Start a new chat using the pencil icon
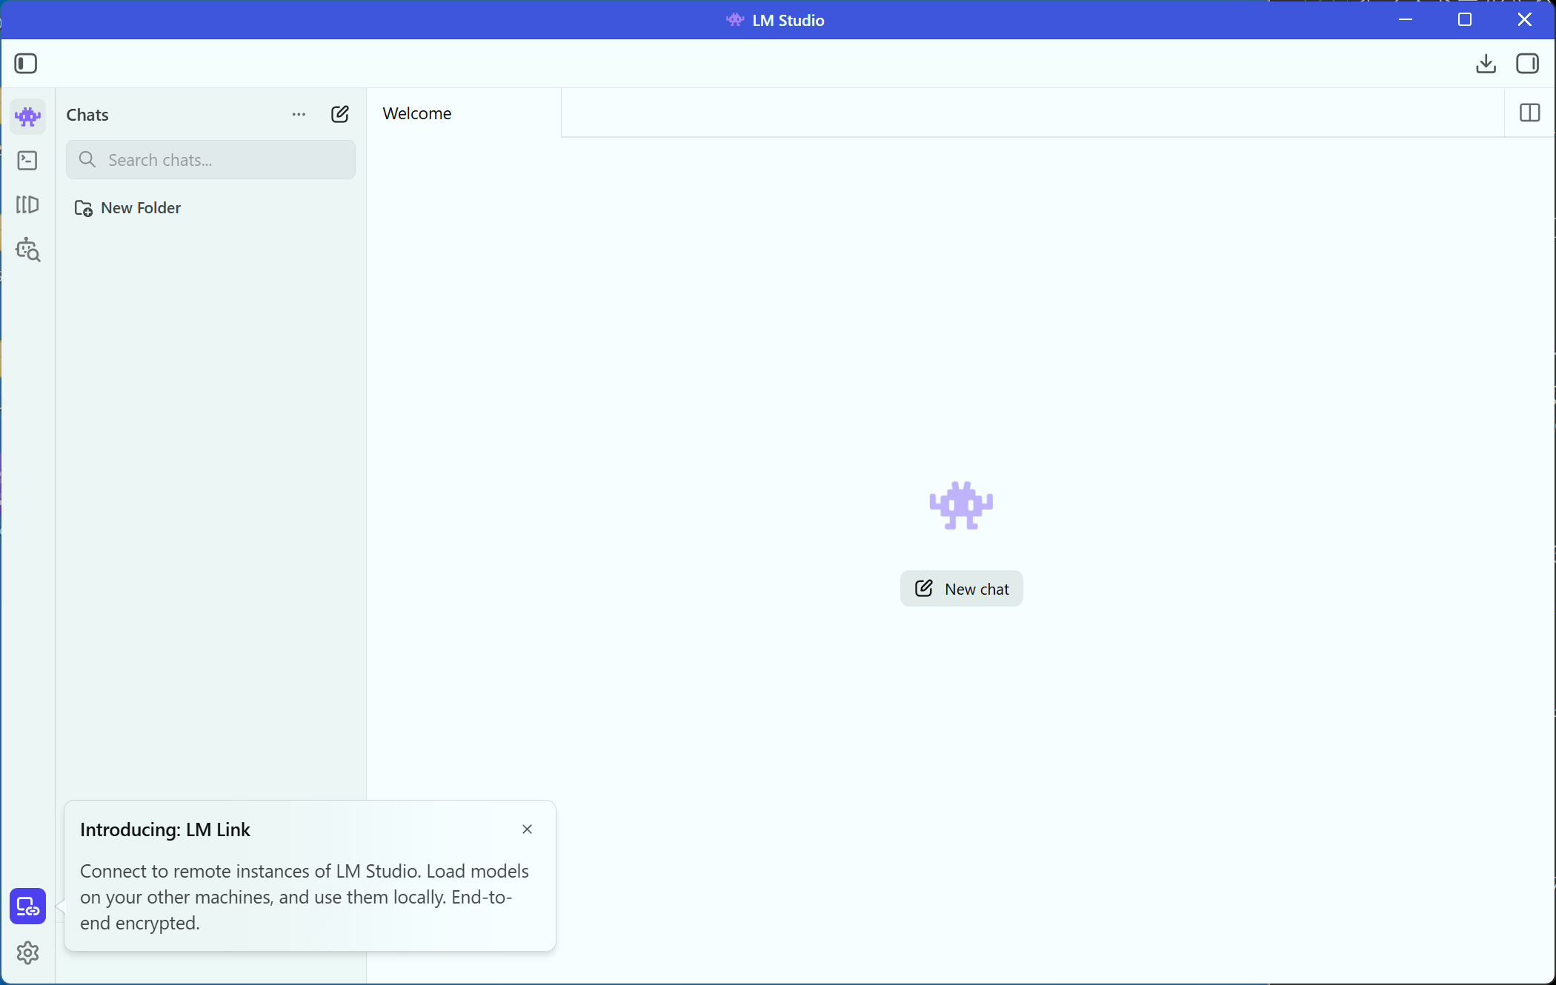Screen dimensions: 1556x985 [339, 114]
